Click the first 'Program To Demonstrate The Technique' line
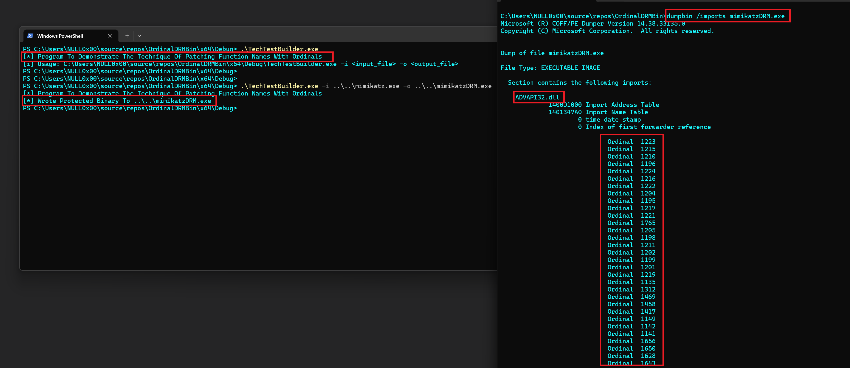 pos(172,56)
